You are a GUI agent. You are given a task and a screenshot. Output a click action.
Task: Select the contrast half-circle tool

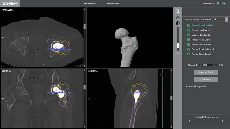(178, 23)
